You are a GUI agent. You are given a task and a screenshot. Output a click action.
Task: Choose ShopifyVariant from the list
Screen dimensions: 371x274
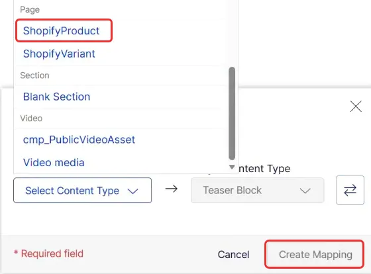point(59,54)
